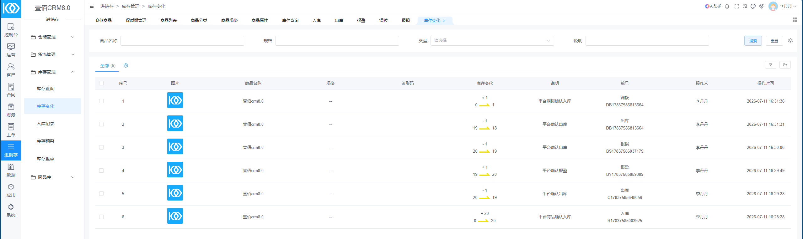Switch to the 商品分类 tab
803x239 pixels.
click(x=199, y=20)
